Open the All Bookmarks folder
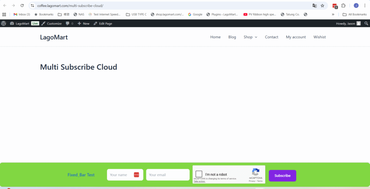The width and height of the screenshot is (370, 189). 354,14
